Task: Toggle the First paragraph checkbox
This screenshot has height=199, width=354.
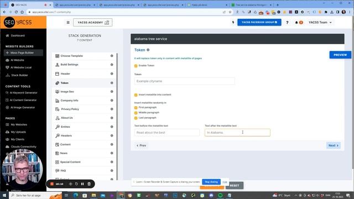Action: pyautogui.click(x=136, y=108)
